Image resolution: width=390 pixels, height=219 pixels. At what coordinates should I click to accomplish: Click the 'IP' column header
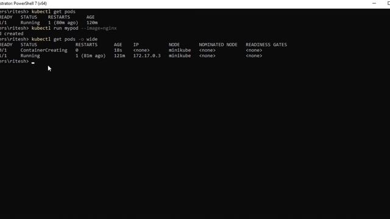pos(136,44)
